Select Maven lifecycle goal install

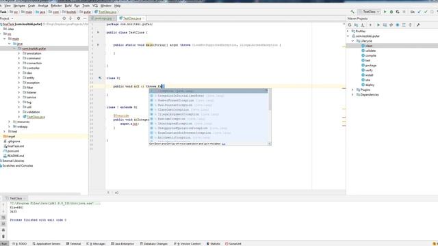pos(368,75)
